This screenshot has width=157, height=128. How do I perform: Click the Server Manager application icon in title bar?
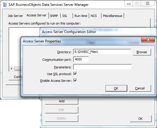pyautogui.click(x=5, y=5)
